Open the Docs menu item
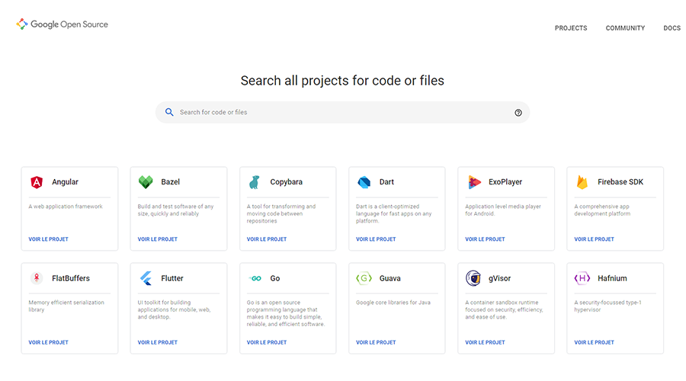Viewport: 686px width, 381px height. 672,28
